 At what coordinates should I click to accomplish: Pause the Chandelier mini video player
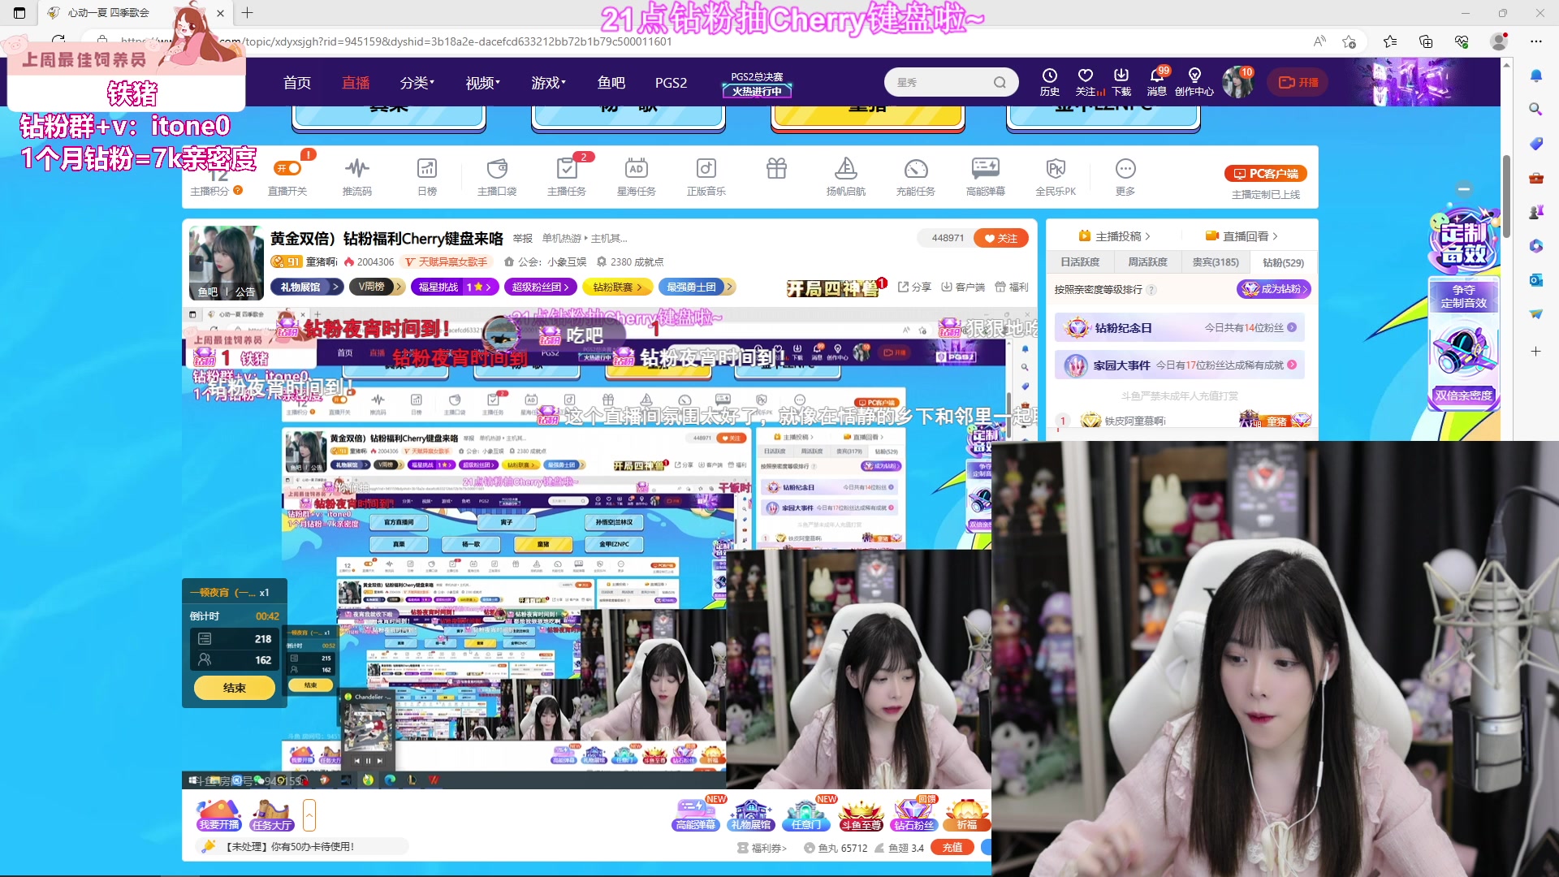pos(368,761)
